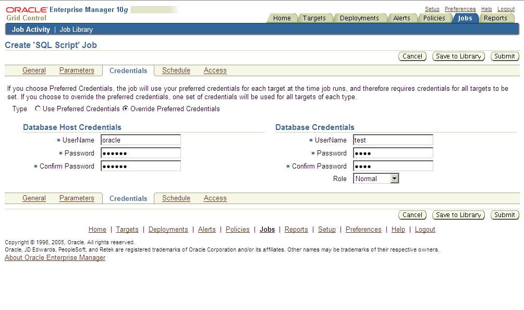The height and width of the screenshot is (310, 524).
Task: Open the Policies main tab
Action: point(434,18)
